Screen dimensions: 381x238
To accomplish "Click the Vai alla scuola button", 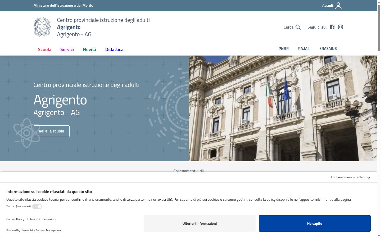I will coord(52,131).
